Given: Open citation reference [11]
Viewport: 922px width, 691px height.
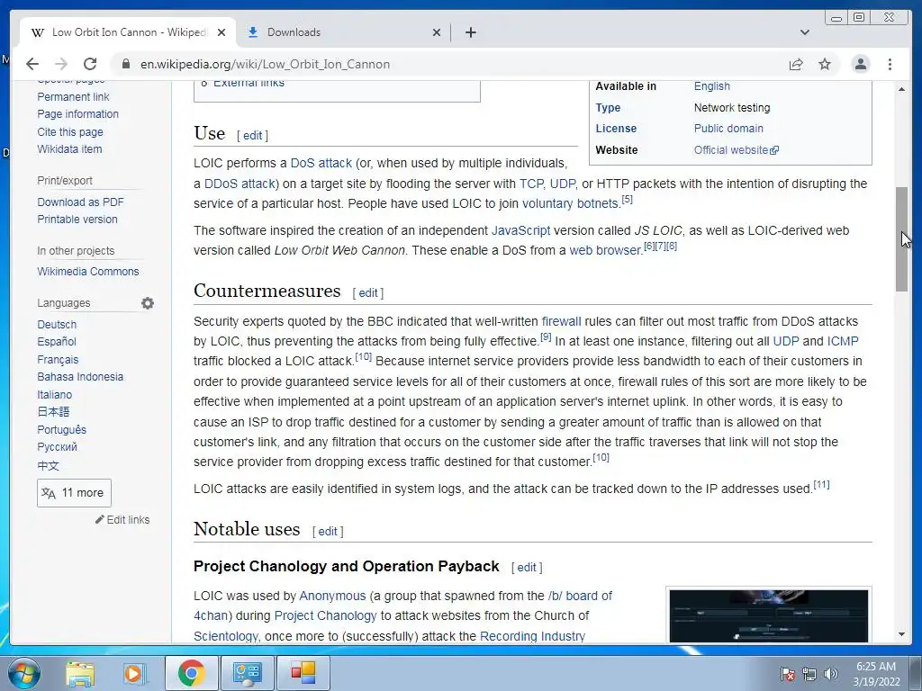Looking at the screenshot, I should [821, 485].
